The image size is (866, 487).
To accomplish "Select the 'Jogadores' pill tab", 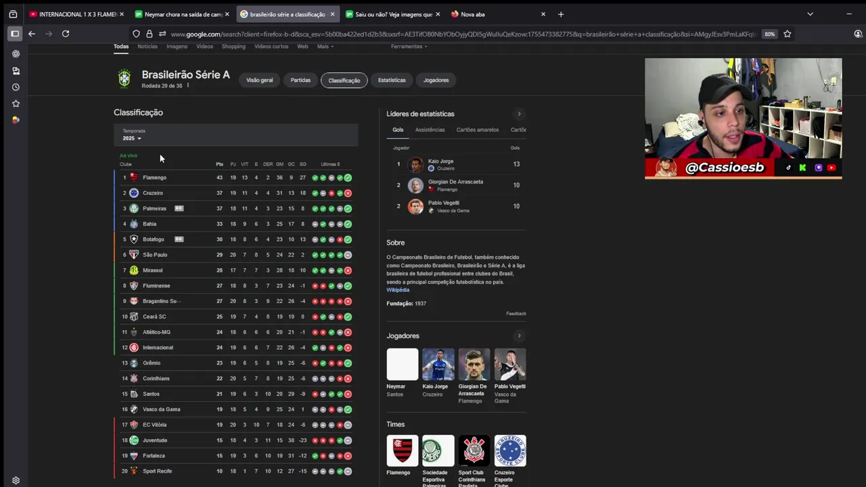I will pyautogui.click(x=436, y=80).
